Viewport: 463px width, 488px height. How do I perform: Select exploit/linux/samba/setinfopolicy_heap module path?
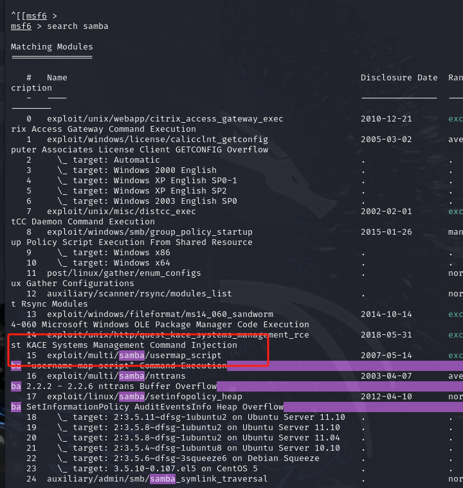click(x=145, y=396)
